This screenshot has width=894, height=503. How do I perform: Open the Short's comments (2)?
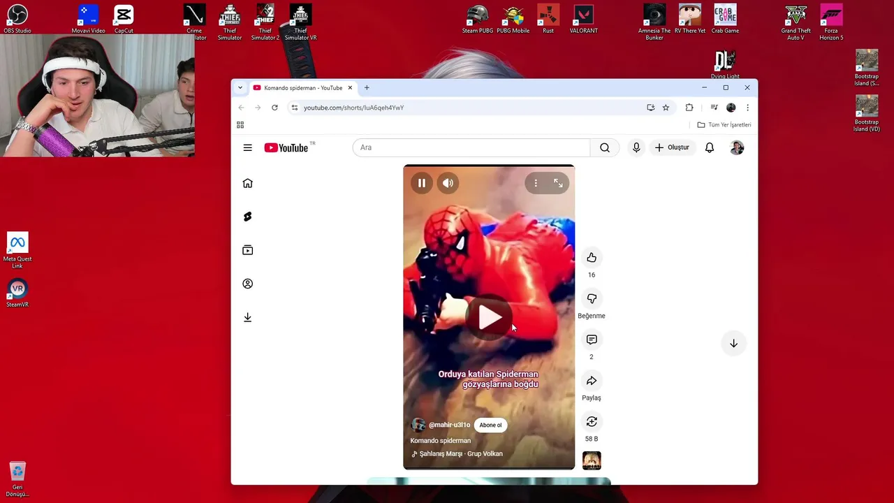pos(592,340)
